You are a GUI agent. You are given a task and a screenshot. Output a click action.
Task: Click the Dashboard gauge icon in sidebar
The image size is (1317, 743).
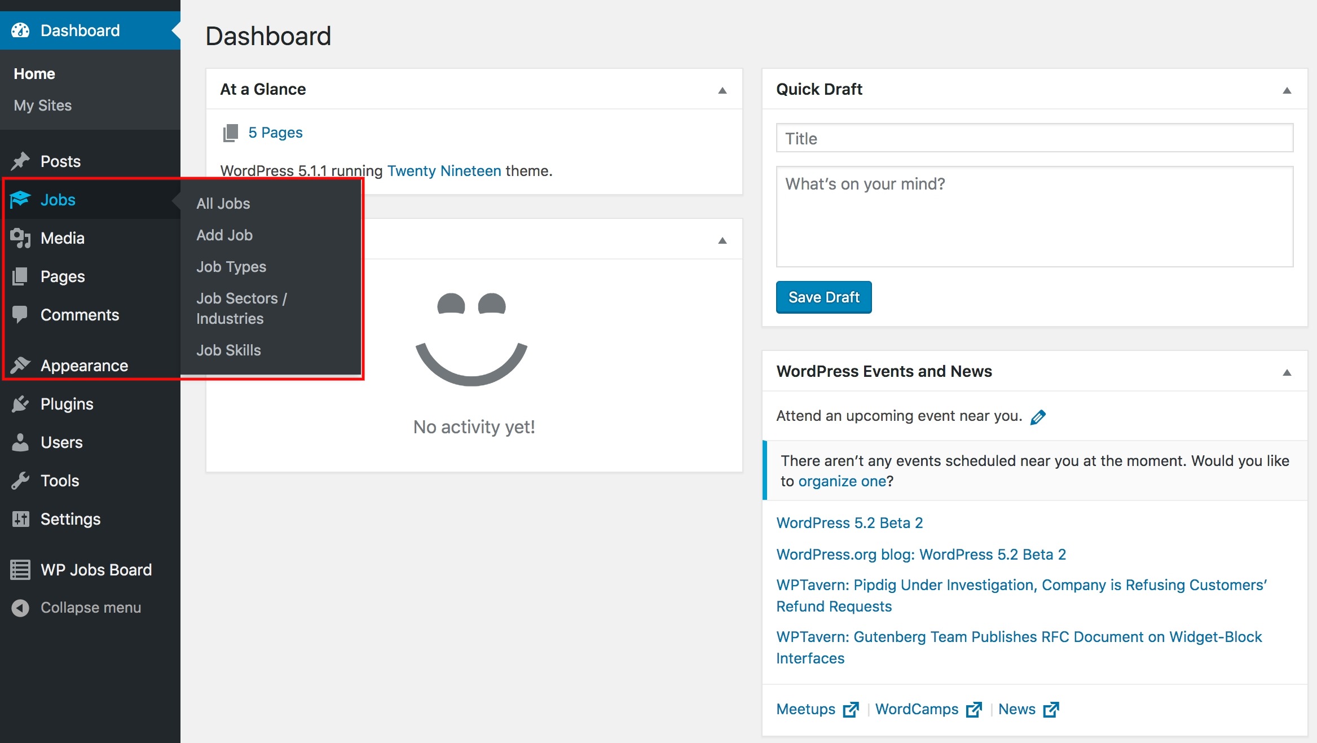coord(20,30)
